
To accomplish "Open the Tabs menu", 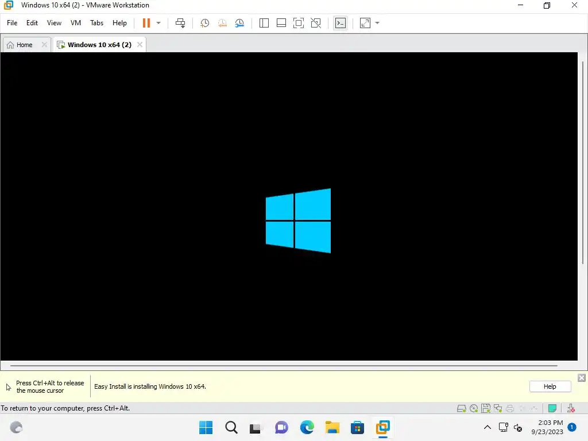I will tap(96, 23).
